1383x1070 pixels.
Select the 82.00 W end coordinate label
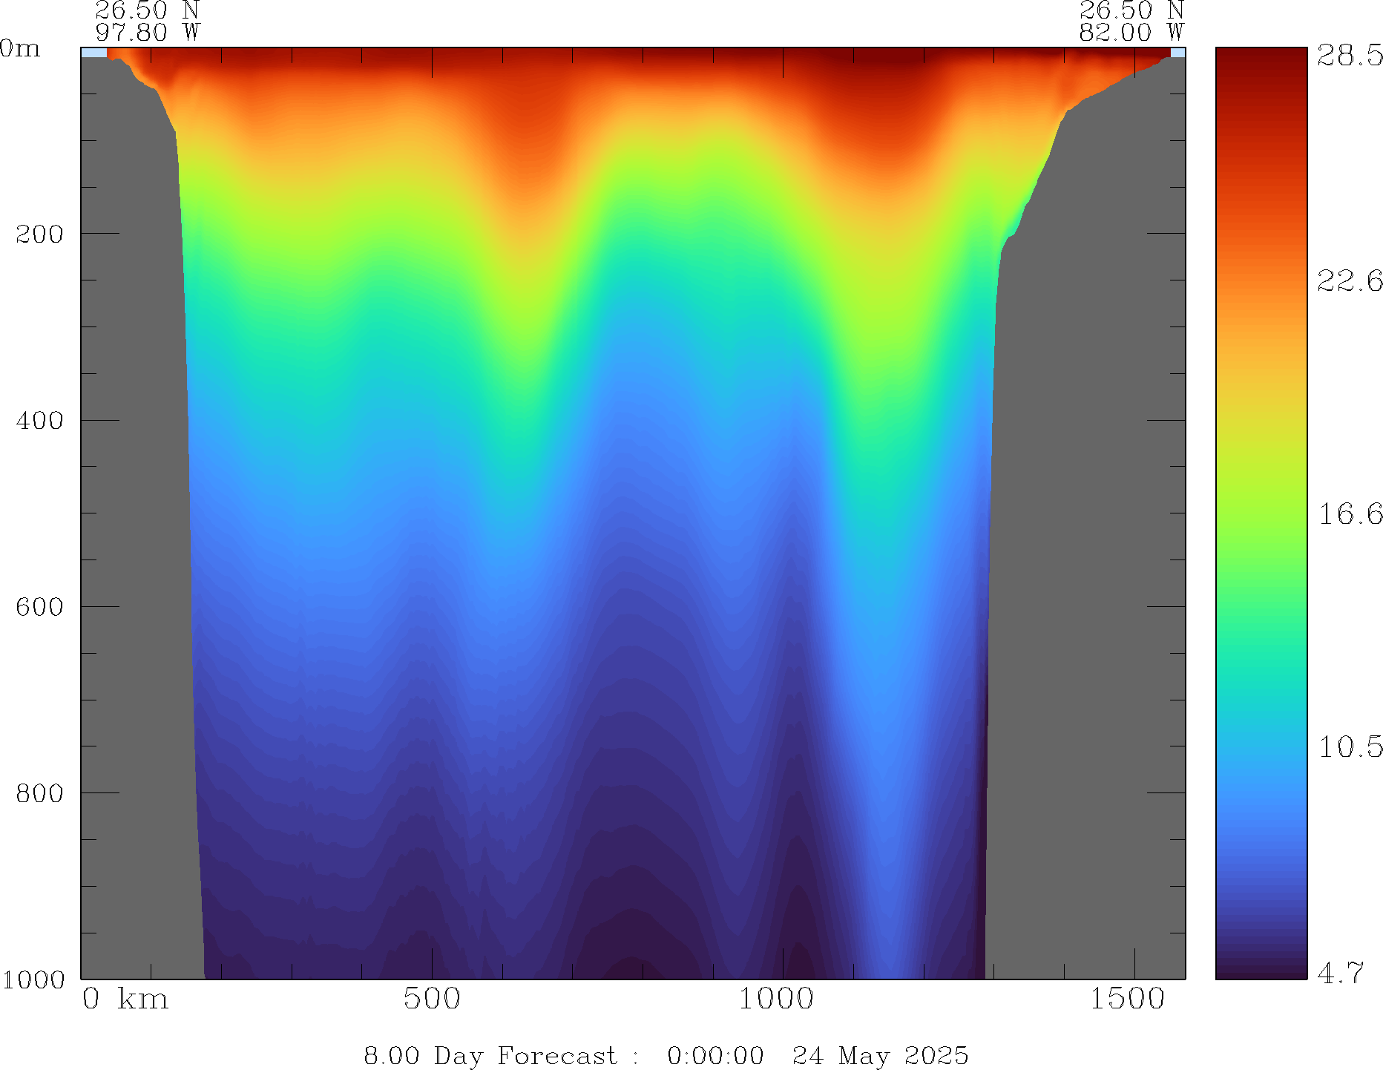[1131, 32]
